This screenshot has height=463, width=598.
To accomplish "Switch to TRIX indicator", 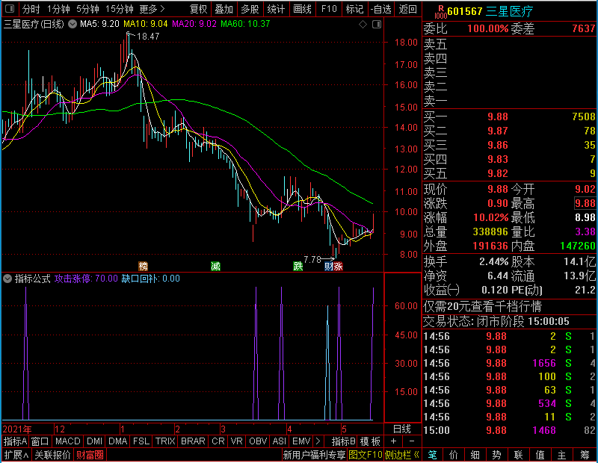I will pos(165,441).
